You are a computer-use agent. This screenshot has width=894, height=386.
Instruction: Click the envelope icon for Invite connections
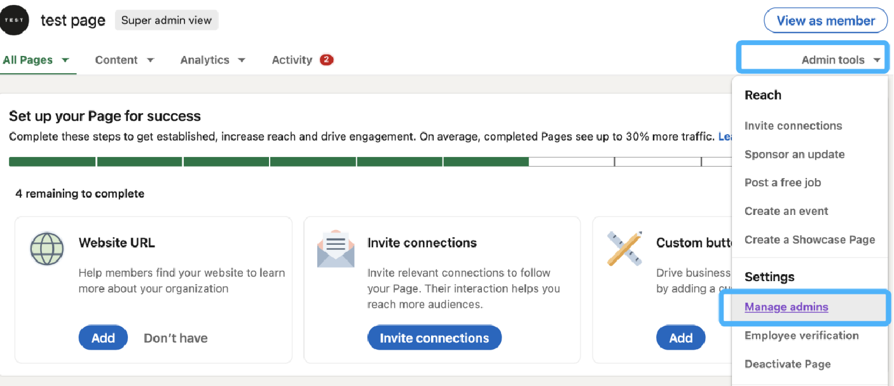(x=335, y=249)
